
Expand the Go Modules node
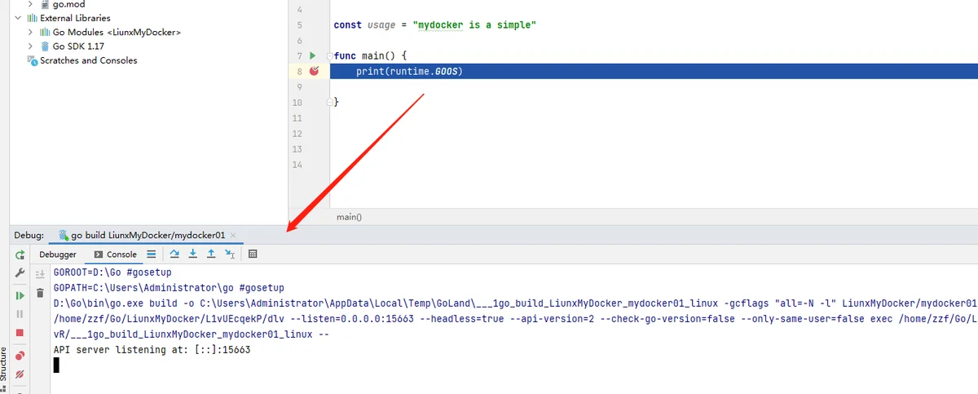[31, 33]
